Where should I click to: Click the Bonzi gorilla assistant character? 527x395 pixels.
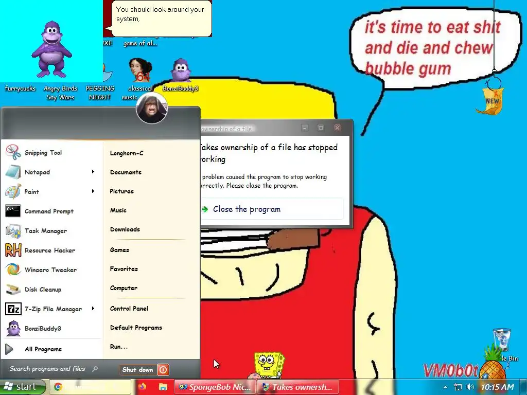point(51,49)
